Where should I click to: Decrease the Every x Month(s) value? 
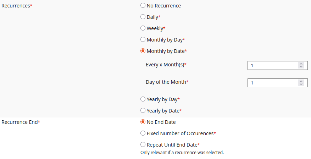click(301, 67)
